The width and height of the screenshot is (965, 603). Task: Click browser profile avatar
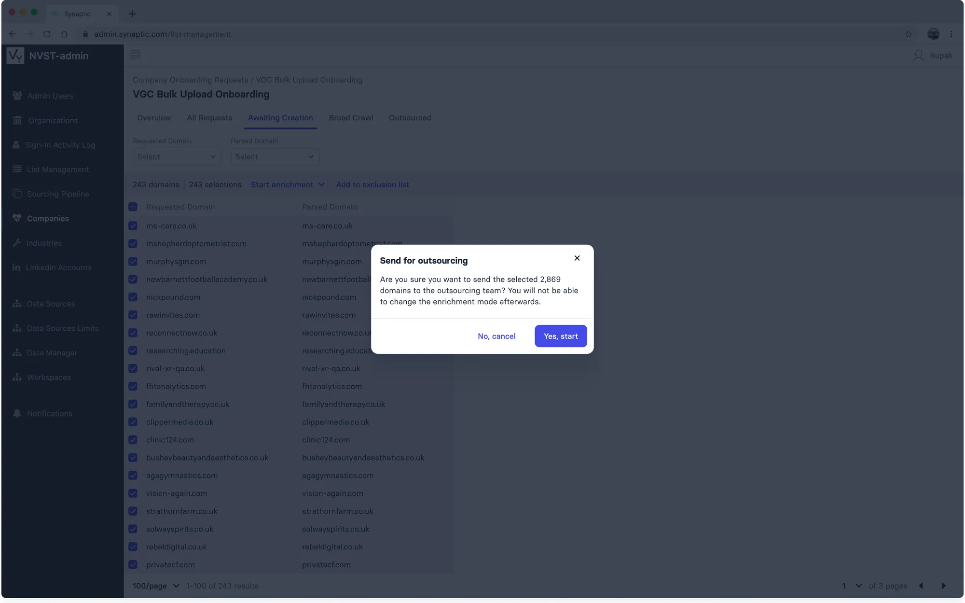[x=933, y=34]
